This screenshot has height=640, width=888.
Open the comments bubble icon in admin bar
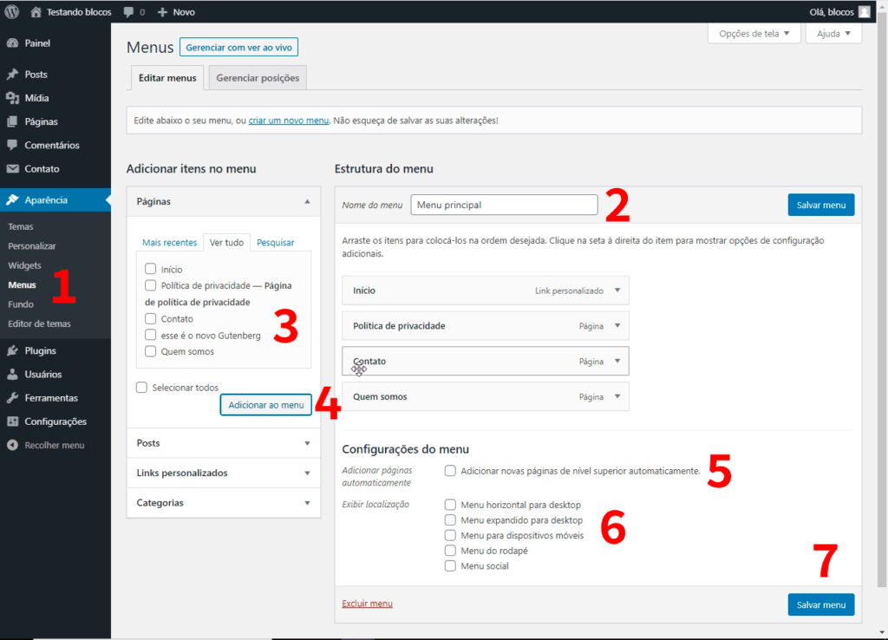(x=128, y=12)
